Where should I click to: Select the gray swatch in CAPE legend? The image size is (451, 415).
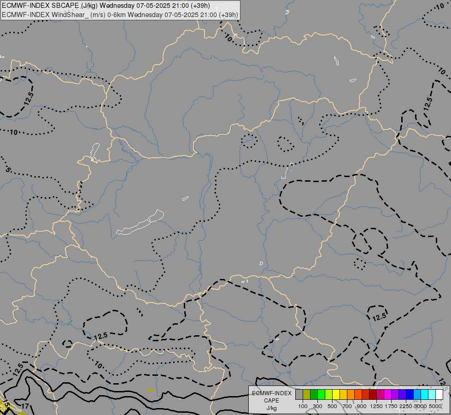(x=299, y=395)
